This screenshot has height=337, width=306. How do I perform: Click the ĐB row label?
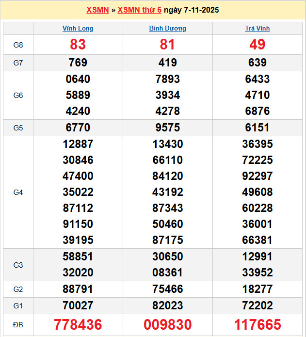coord(18,325)
